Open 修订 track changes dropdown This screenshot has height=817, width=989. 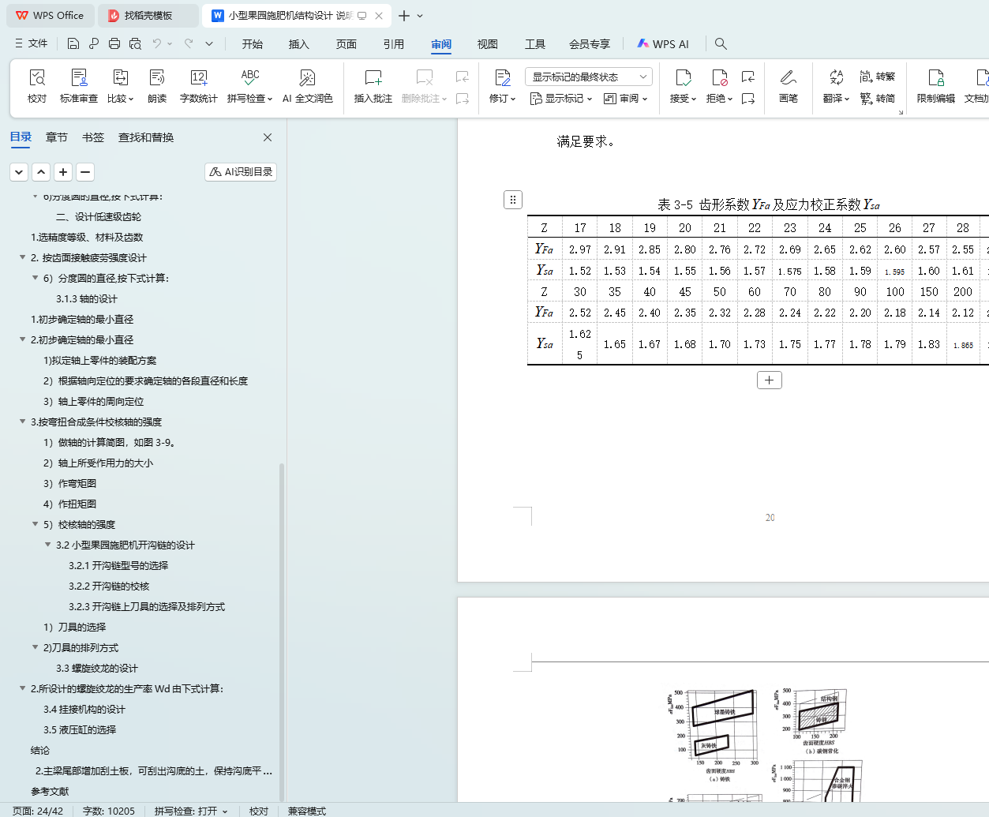point(502,99)
